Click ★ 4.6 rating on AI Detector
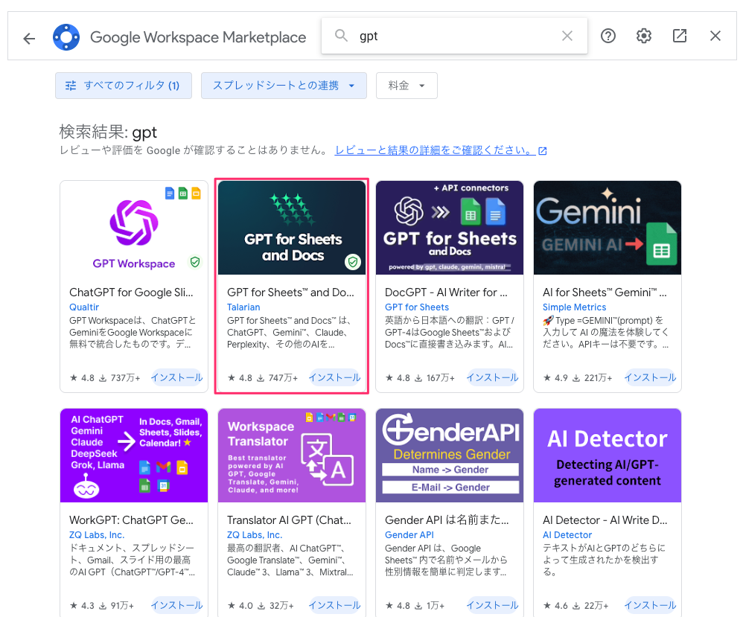The height and width of the screenshot is (617, 743). (555, 605)
